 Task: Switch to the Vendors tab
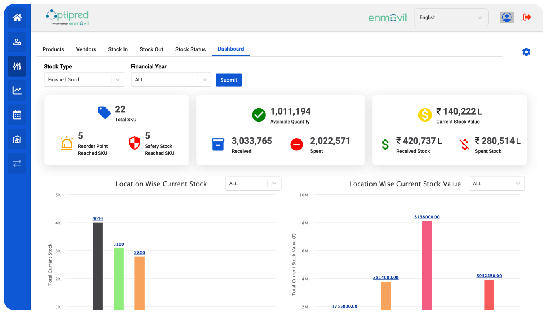(x=86, y=49)
